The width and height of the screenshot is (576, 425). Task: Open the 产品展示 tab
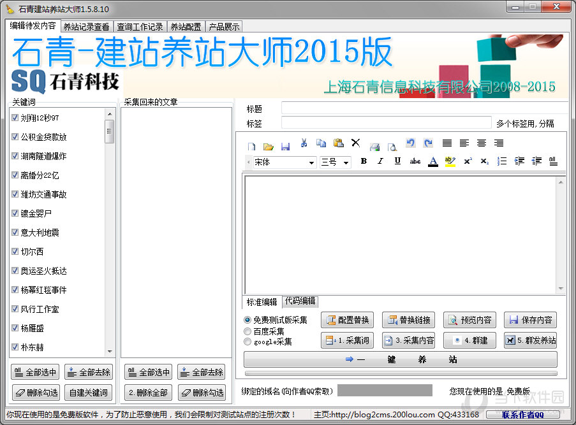click(x=224, y=27)
